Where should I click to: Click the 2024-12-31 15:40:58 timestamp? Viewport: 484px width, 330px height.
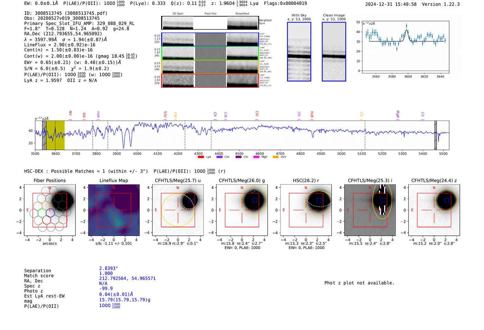[x=391, y=5]
